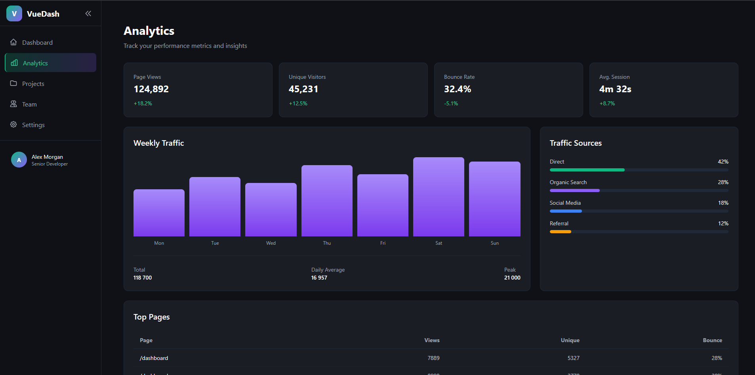Click the 124,892 page views value
This screenshot has width=755, height=375.
151,89
